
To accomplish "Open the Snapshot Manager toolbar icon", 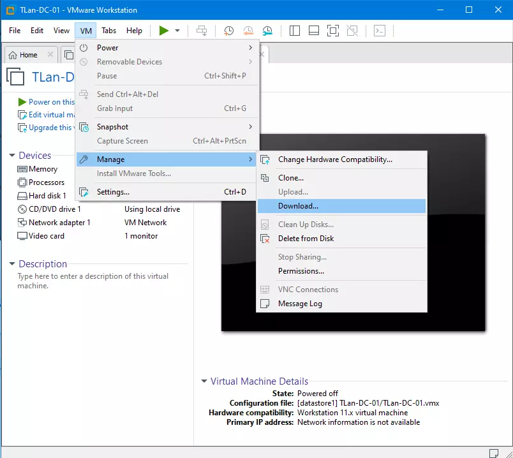I will pos(267,31).
